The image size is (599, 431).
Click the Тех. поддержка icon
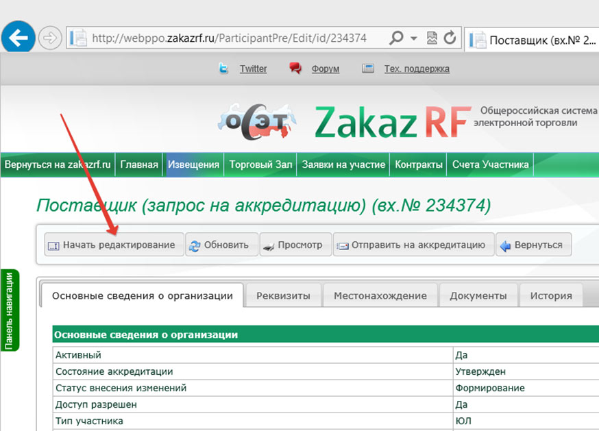tap(368, 69)
